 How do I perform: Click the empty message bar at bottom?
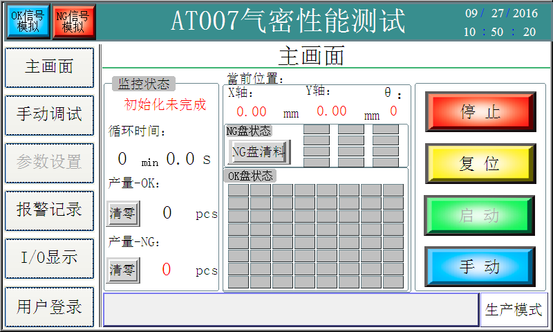[x=290, y=310]
